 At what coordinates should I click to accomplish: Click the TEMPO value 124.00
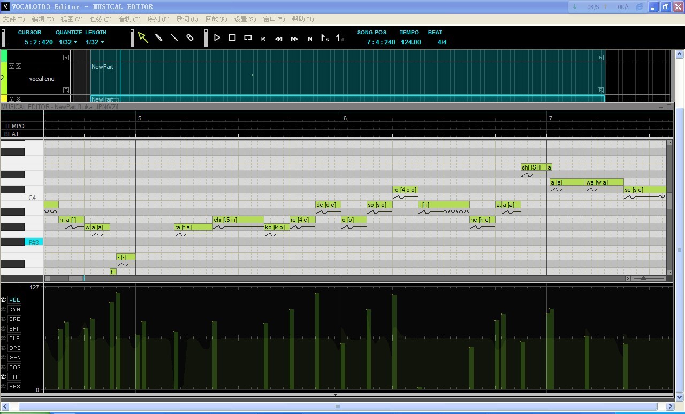(411, 42)
